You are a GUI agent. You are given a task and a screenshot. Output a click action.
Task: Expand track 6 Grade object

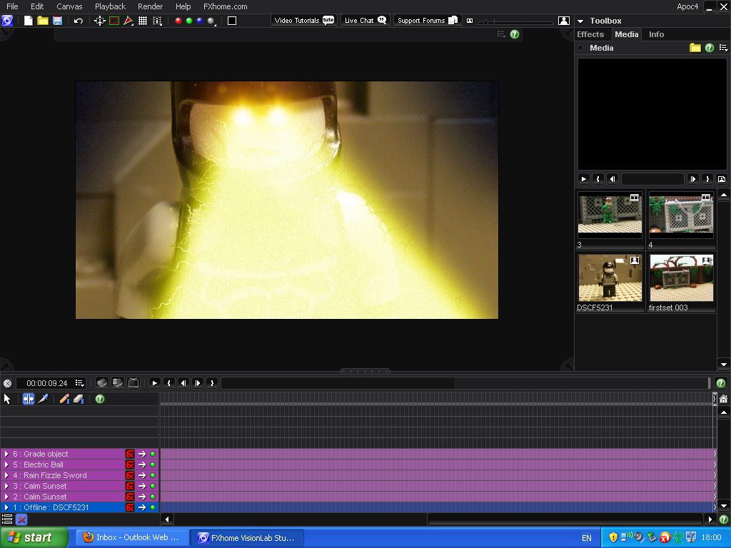click(6, 454)
